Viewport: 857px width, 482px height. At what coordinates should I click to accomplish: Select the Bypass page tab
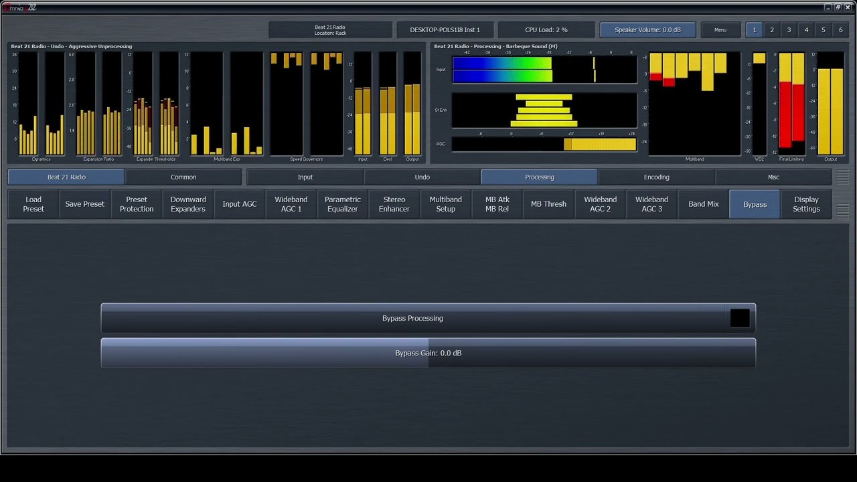coord(755,204)
